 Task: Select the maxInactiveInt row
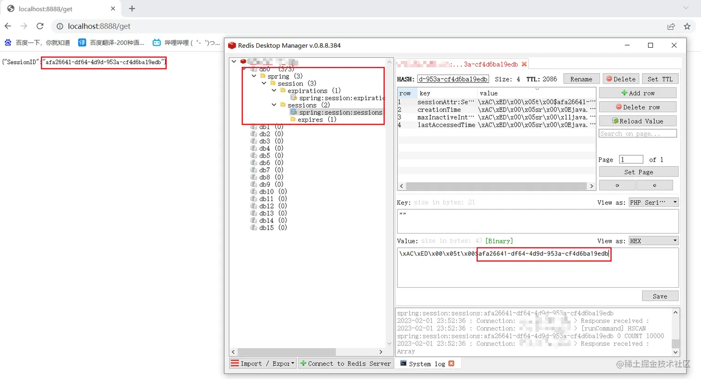coord(497,117)
